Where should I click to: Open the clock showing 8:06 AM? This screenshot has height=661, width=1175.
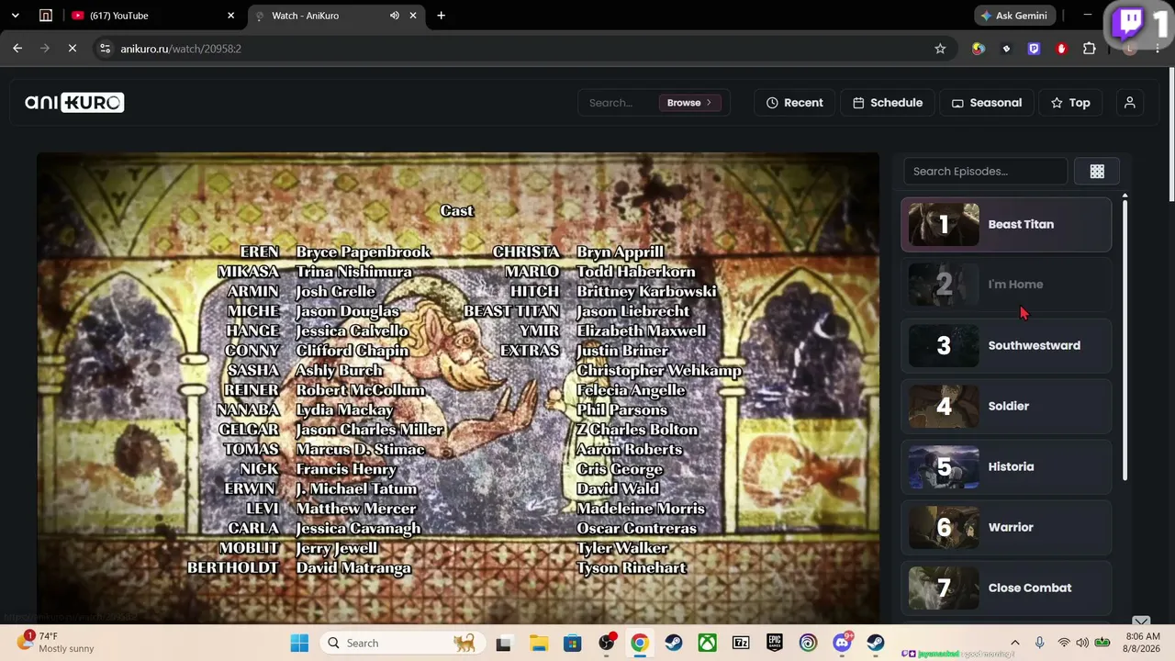1142,643
